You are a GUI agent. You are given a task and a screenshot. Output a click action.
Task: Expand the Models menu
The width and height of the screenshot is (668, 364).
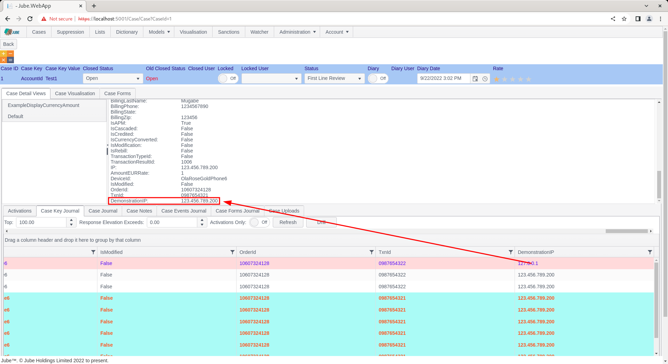click(159, 32)
